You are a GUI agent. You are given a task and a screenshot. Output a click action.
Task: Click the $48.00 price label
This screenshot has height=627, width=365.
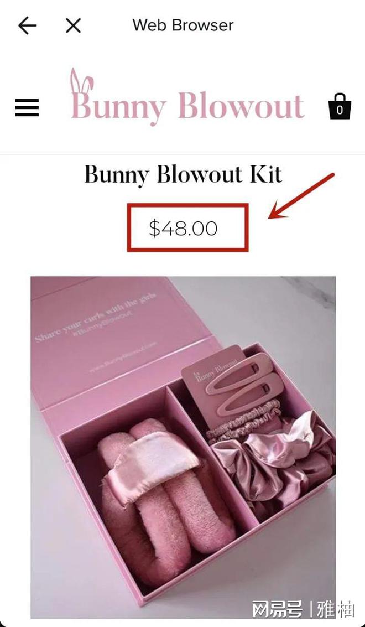click(184, 229)
